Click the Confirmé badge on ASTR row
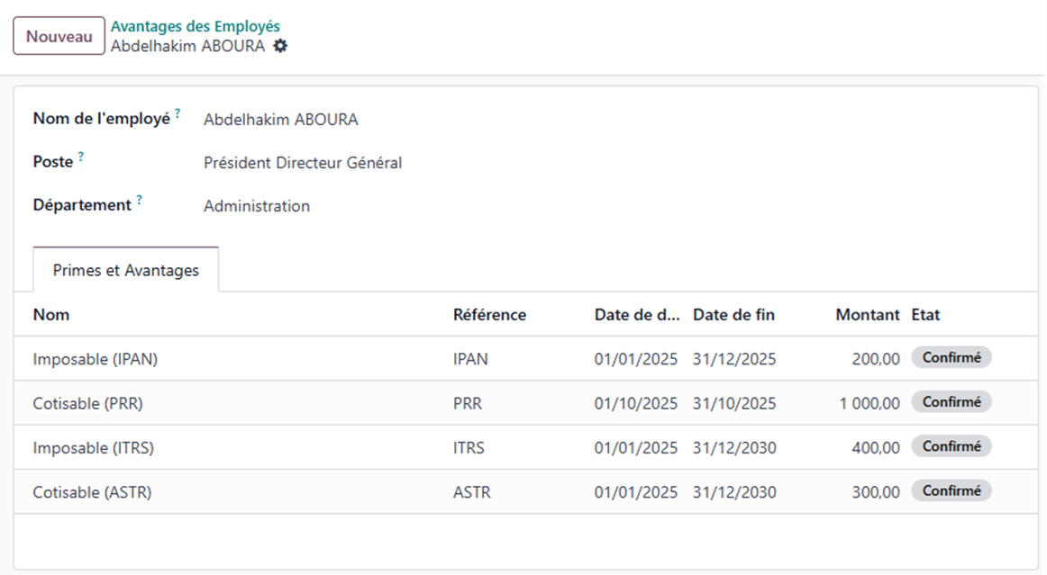1047x575 pixels. tap(951, 491)
